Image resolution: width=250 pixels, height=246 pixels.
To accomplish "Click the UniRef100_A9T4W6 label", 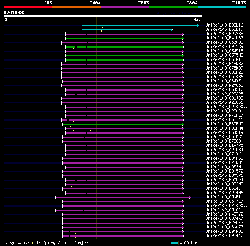I will [224, 193].
